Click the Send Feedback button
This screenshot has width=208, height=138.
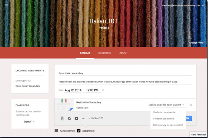(198, 134)
